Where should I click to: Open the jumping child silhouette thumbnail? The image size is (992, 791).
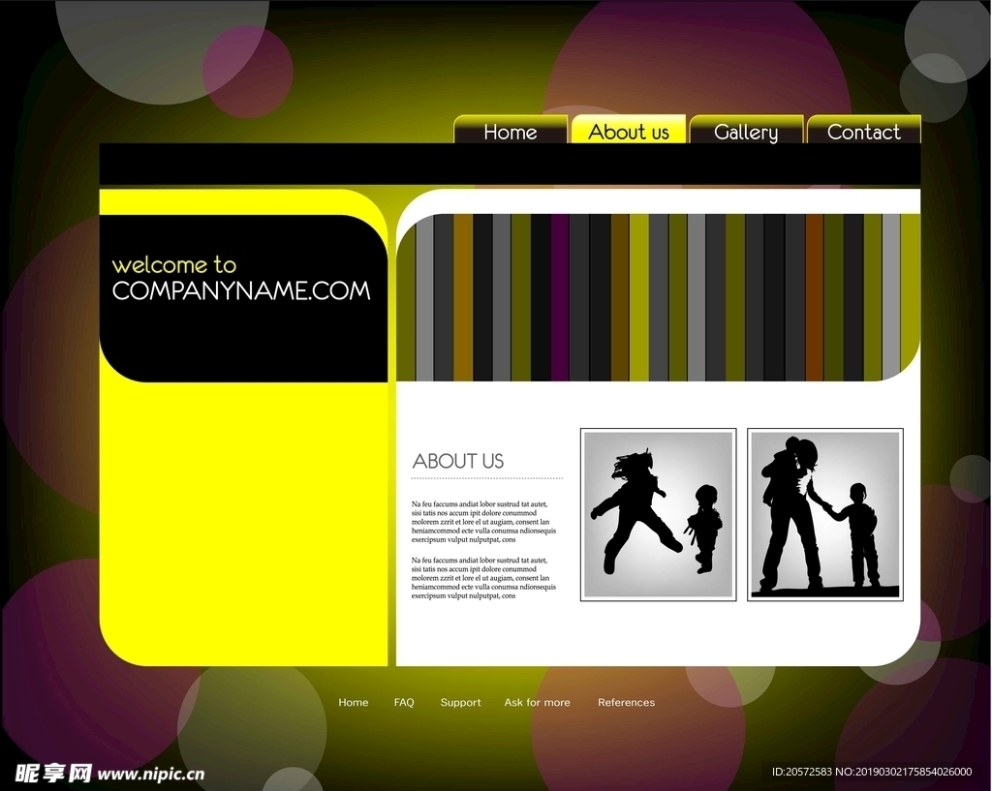pos(659,515)
